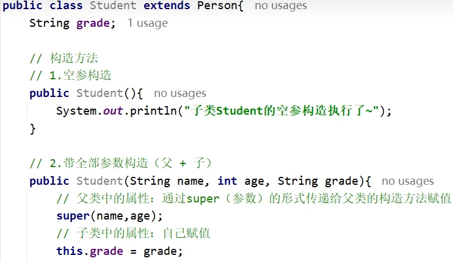Click '1 usage' hint beside grade field
The width and height of the screenshot is (453, 261).
148,23
